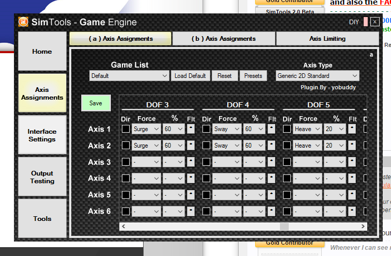Viewport: 391px width, 256px height.
Task: Toggle Axis 2 DOF 3 Dir checkbox
Action: pyautogui.click(x=126, y=146)
